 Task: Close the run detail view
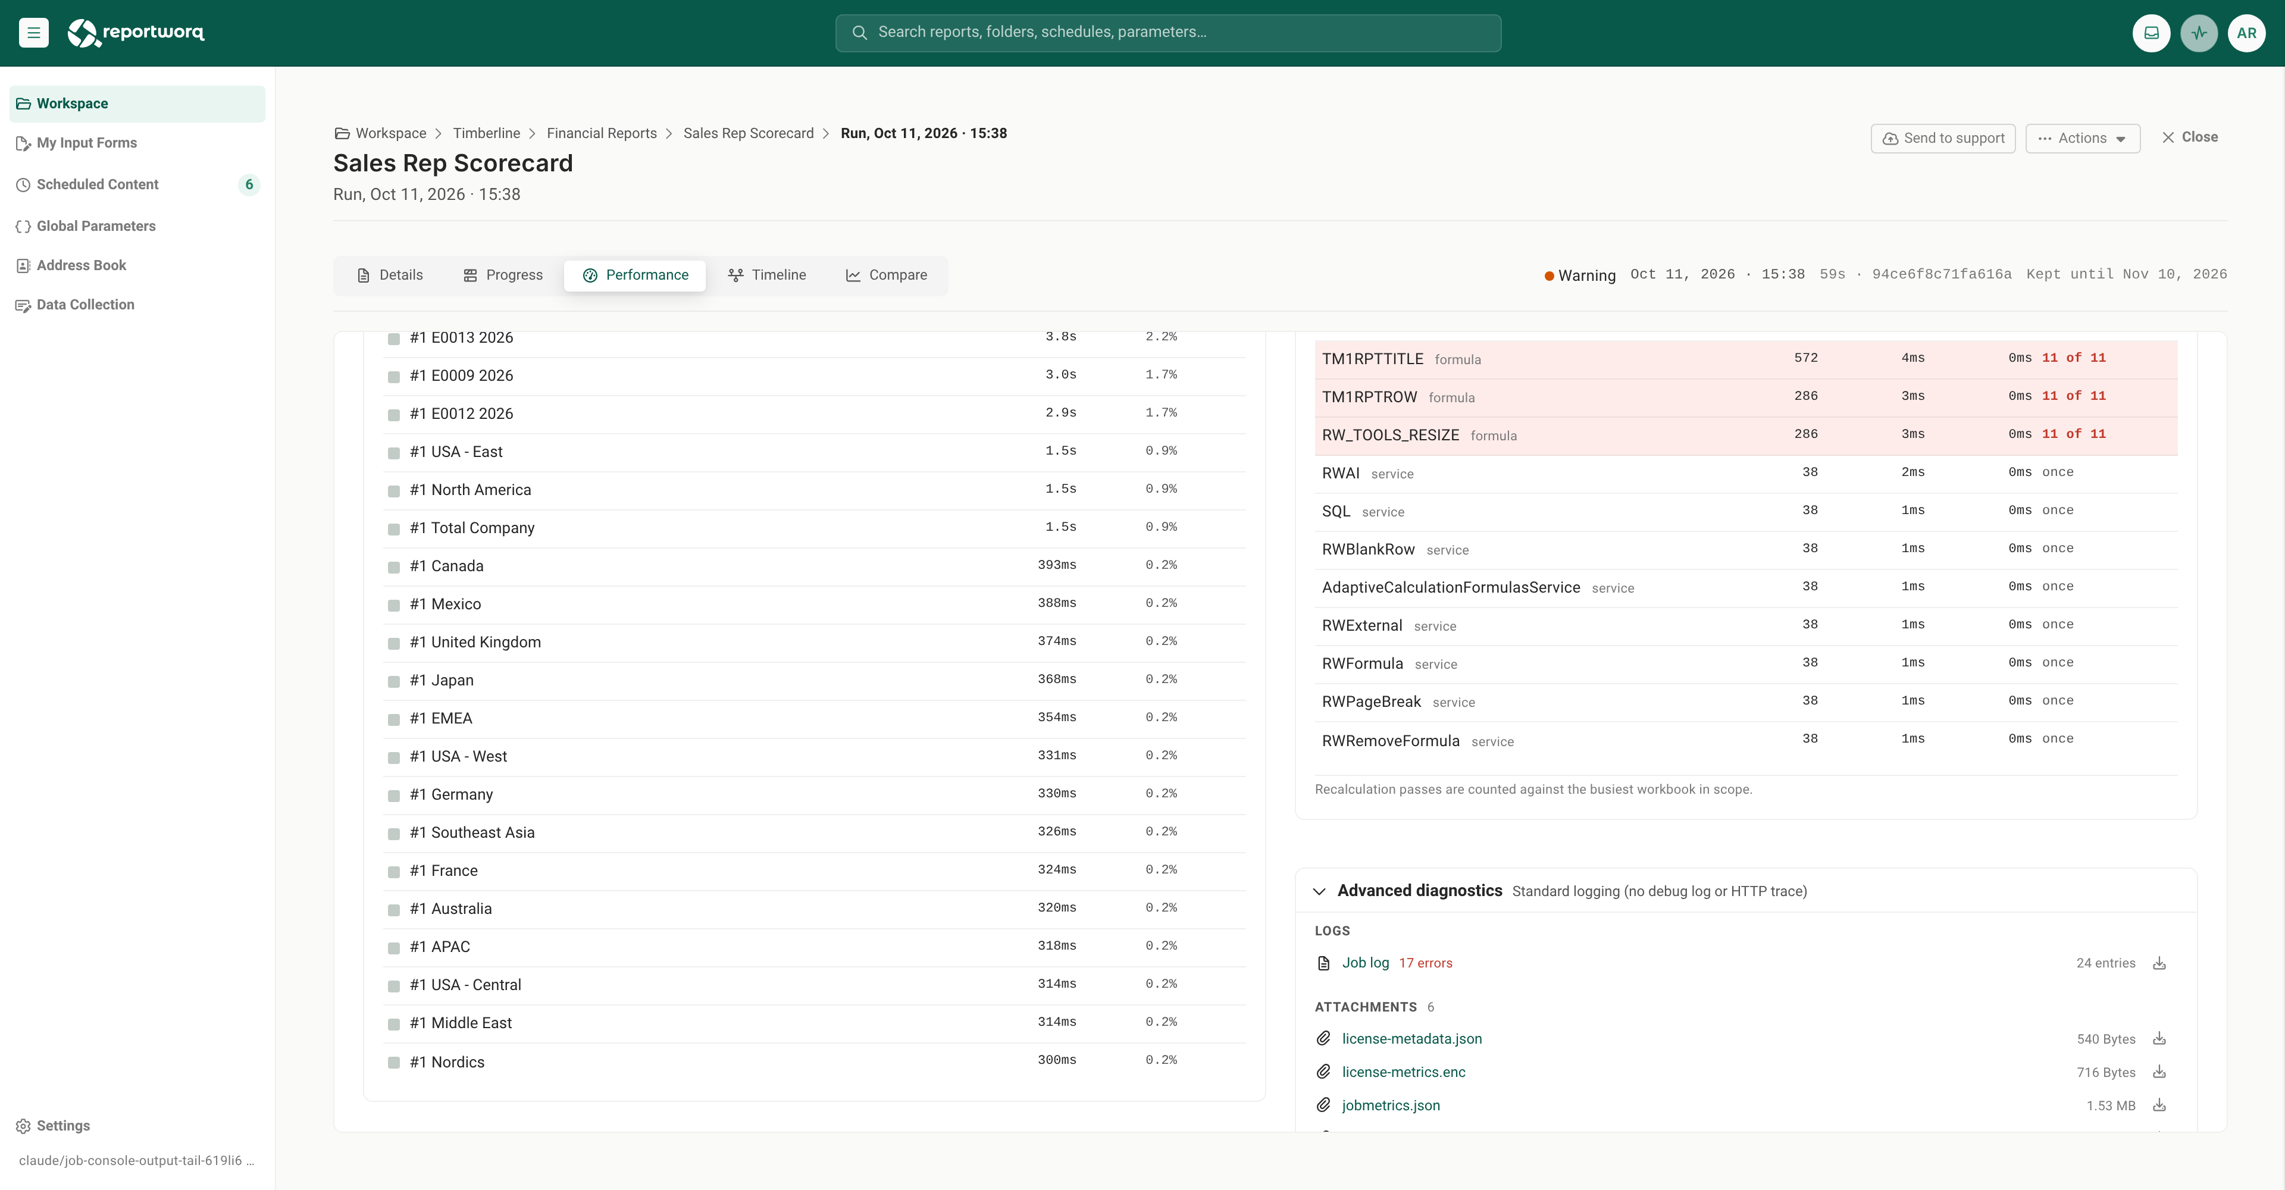pyautogui.click(x=2189, y=137)
